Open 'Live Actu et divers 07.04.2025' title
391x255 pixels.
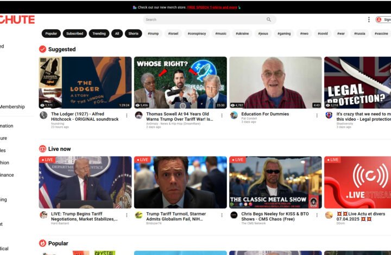pyautogui.click(x=361, y=216)
